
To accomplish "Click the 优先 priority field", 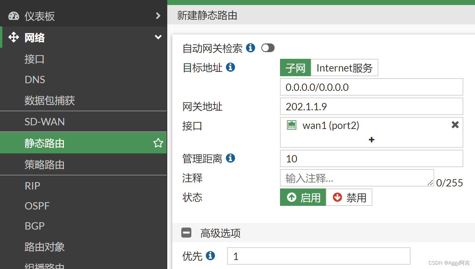I will coord(318,256).
